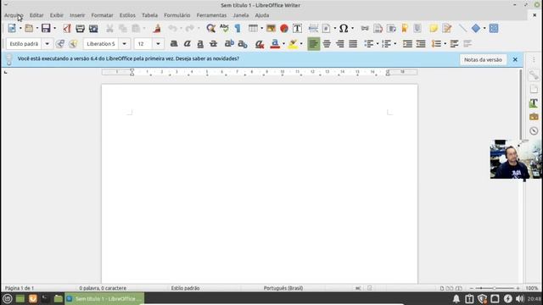Image resolution: width=543 pixels, height=305 pixels.
Task: Open the Formatar menu
Action: tap(102, 15)
